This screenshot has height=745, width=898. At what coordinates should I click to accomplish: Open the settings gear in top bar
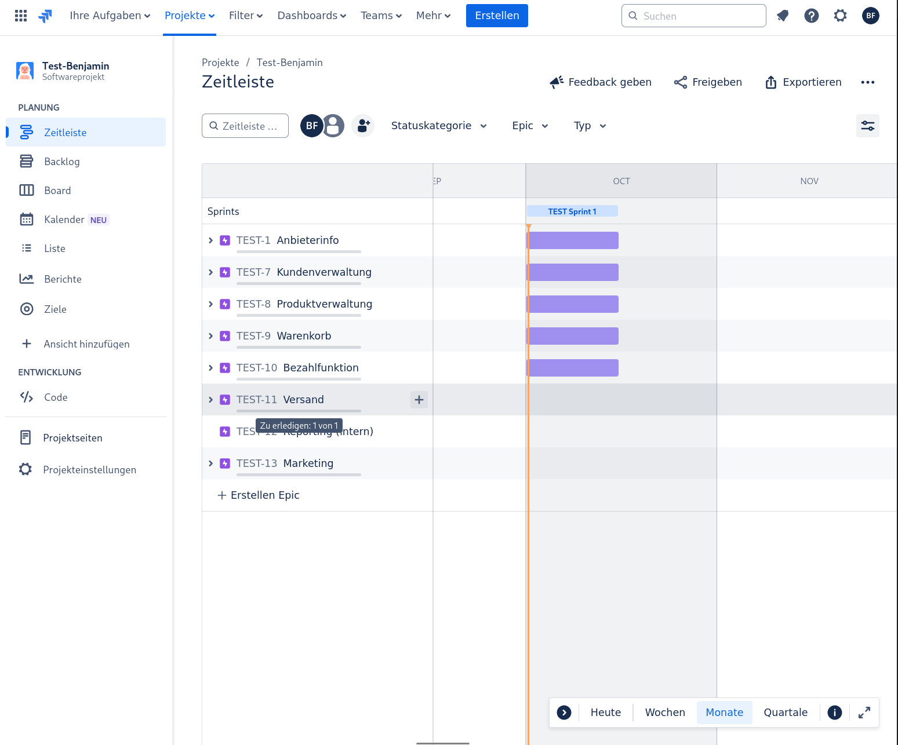840,16
